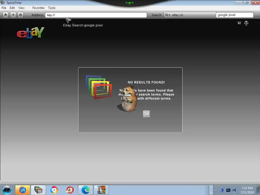Image resolution: width=260 pixels, height=195 pixels.
Task: Click the UR browser taskbar icon
Action: (x=23, y=190)
